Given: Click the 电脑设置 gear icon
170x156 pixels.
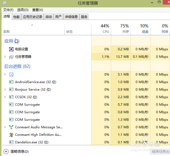Looking at the screenshot, I should (x=11, y=49).
